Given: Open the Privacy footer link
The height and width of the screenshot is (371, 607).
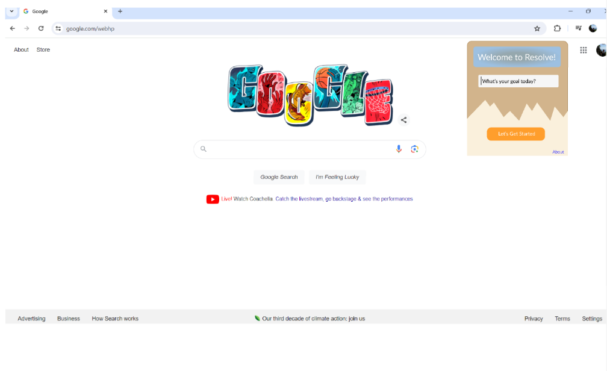Looking at the screenshot, I should [534, 319].
